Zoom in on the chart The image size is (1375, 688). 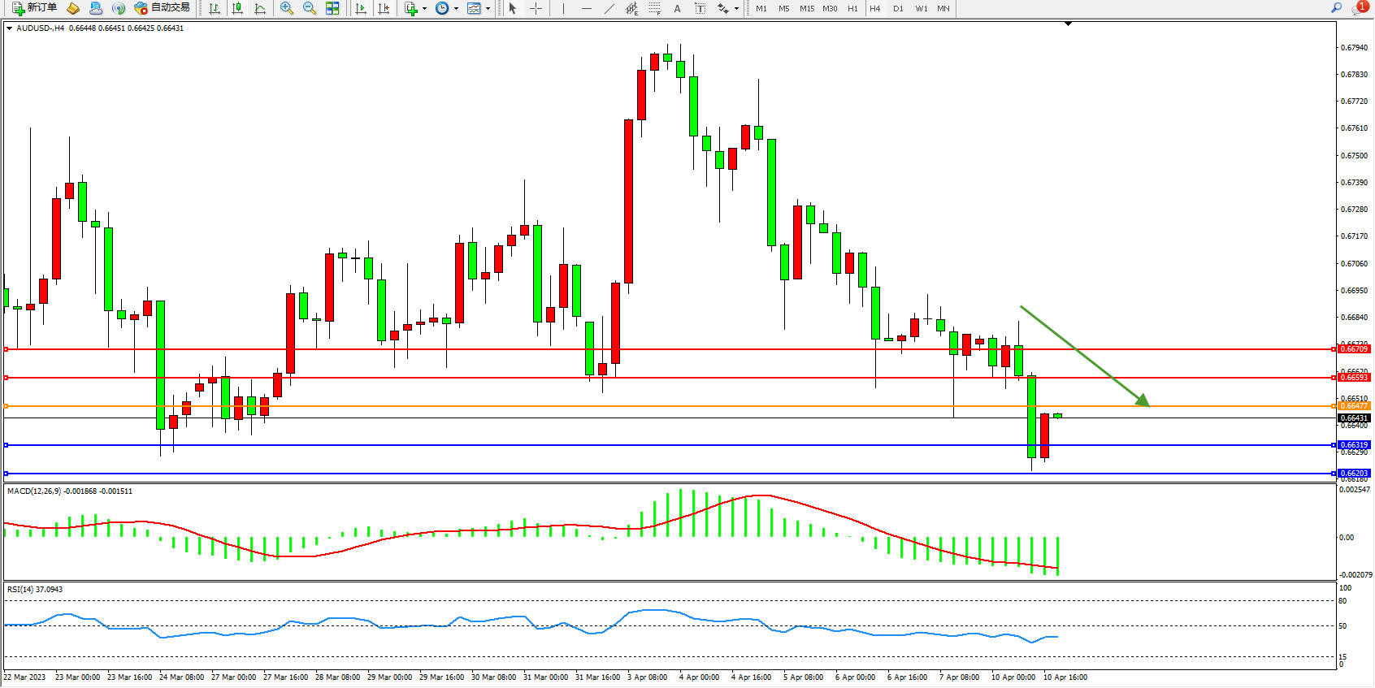coord(287,8)
